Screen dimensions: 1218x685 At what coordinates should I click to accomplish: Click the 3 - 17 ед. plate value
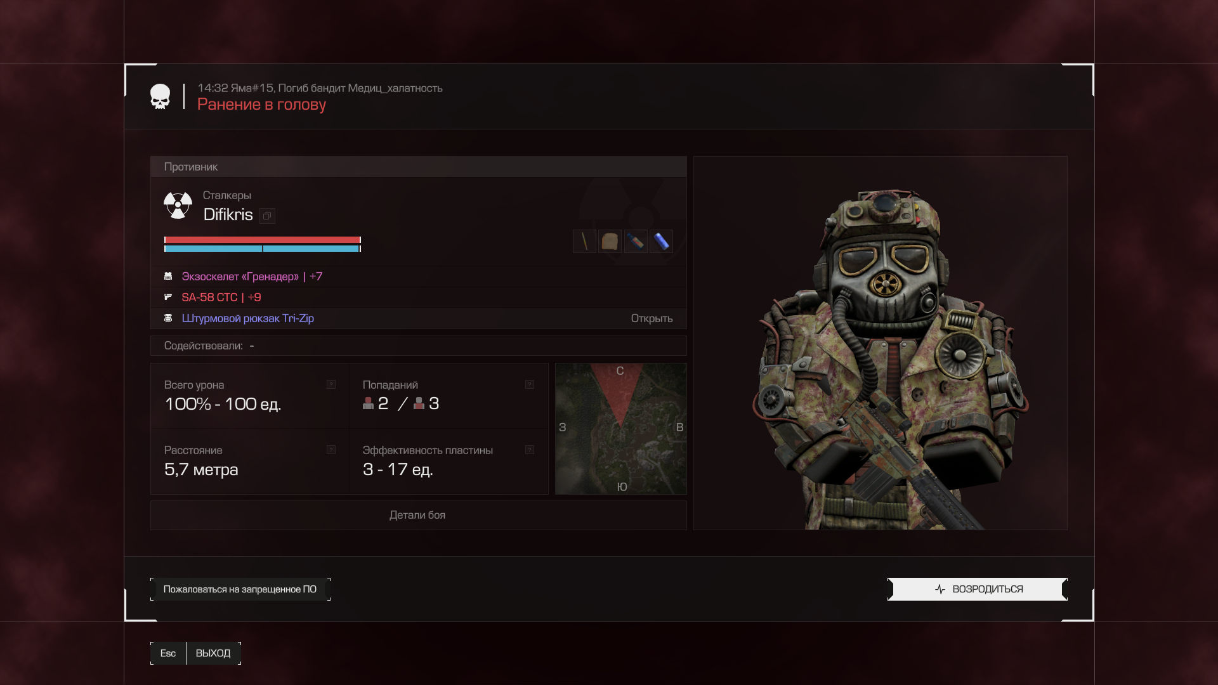tap(398, 469)
